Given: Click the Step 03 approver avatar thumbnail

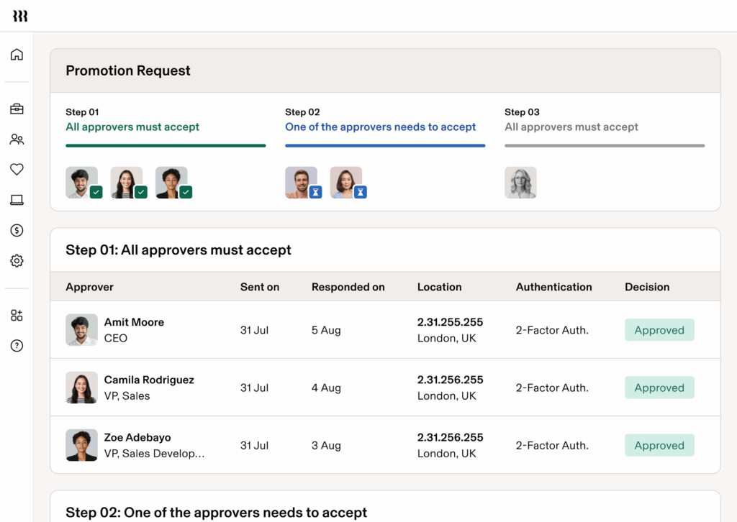Looking at the screenshot, I should point(520,183).
